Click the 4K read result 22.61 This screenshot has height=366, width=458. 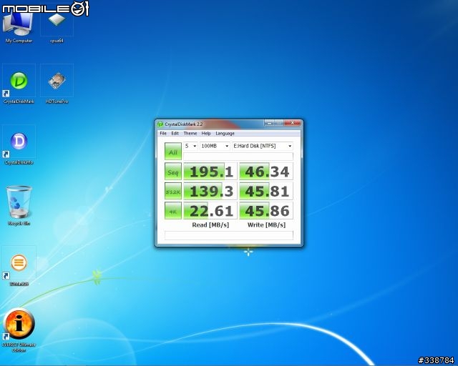(x=210, y=210)
